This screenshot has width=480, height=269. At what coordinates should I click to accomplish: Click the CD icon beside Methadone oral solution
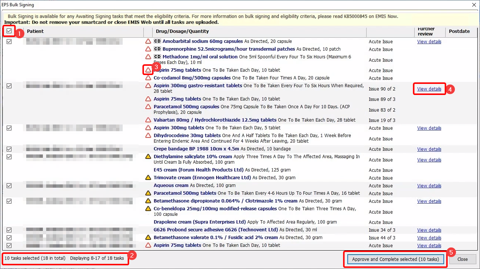[x=157, y=57]
